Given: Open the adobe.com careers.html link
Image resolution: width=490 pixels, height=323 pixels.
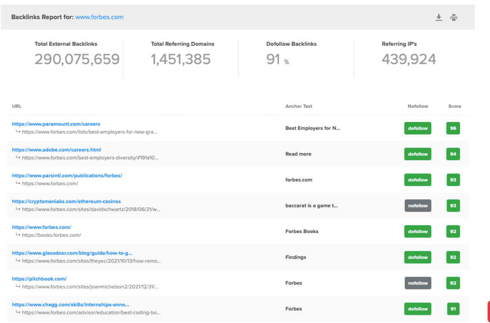Looking at the screenshot, I should 56,150.
